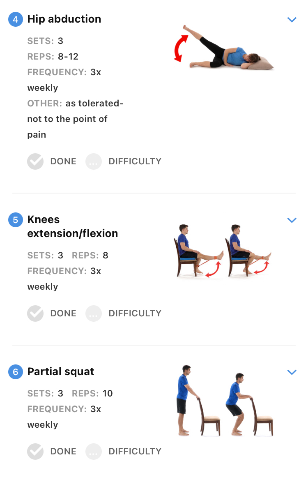Viewport: 308px width, 477px height.
Task: Click the number 5 badge for Knees extension
Action: point(16,220)
